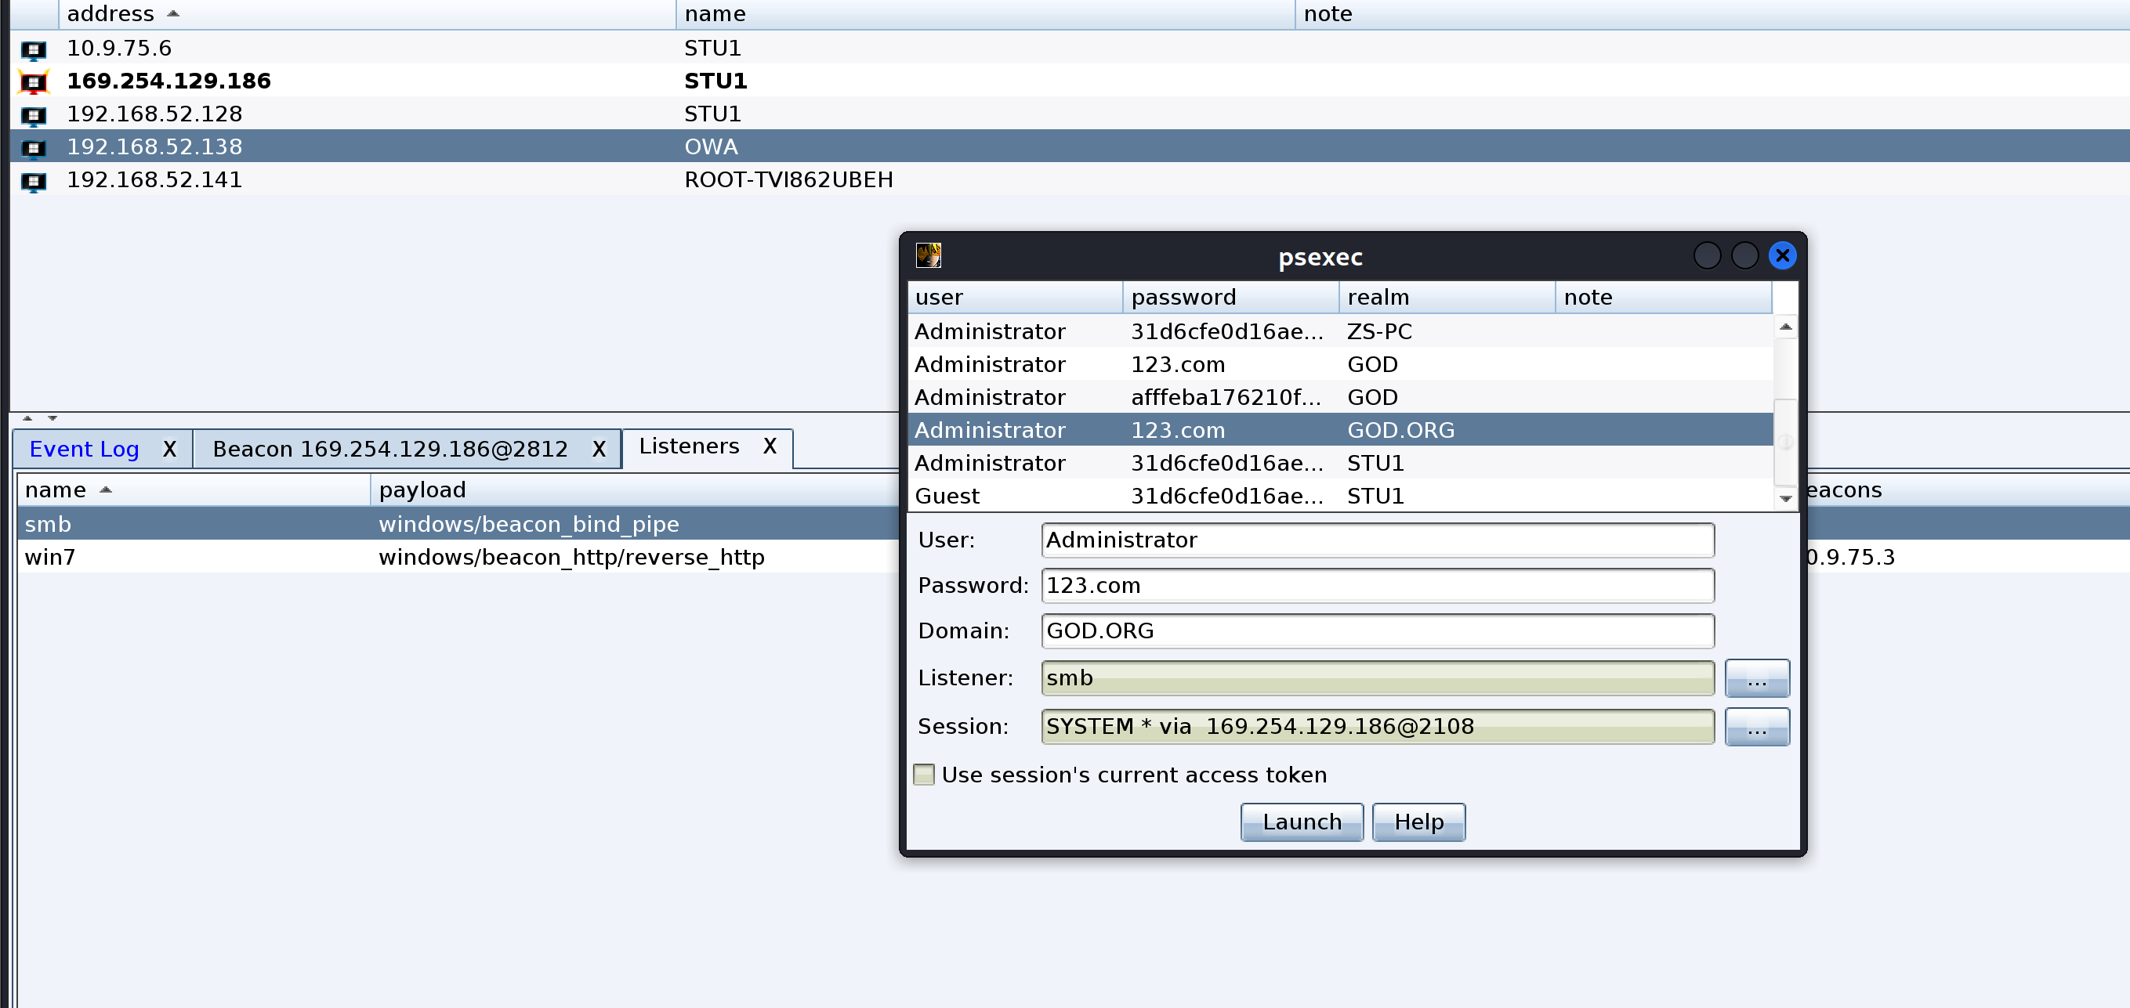Open the Listener chooser button
The image size is (2130, 1008).
click(x=1756, y=677)
